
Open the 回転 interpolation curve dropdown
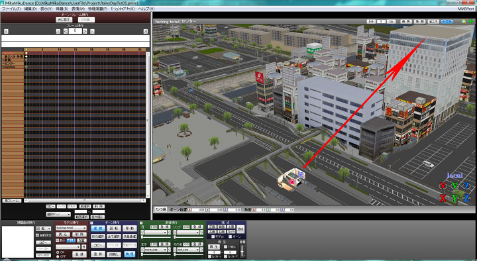pyautogui.click(x=44, y=229)
